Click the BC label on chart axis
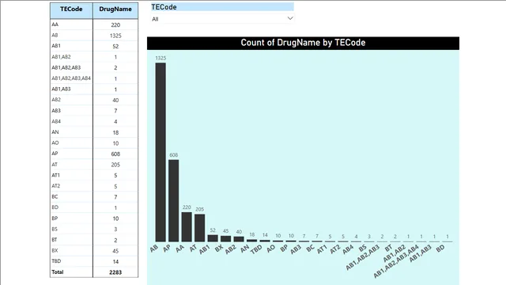 point(310,248)
